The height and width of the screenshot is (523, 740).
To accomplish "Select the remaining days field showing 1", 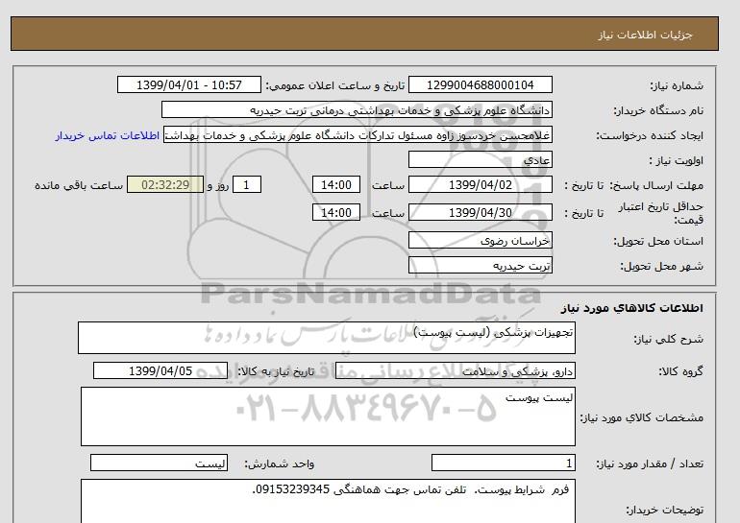I will click(x=246, y=184).
